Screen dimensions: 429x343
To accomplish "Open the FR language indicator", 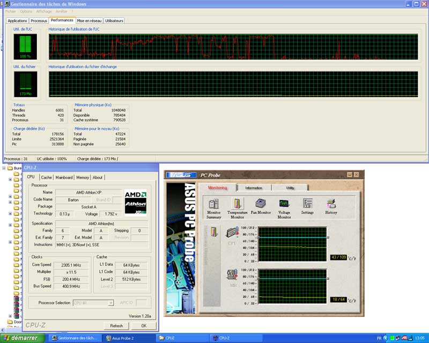I will pos(379,338).
